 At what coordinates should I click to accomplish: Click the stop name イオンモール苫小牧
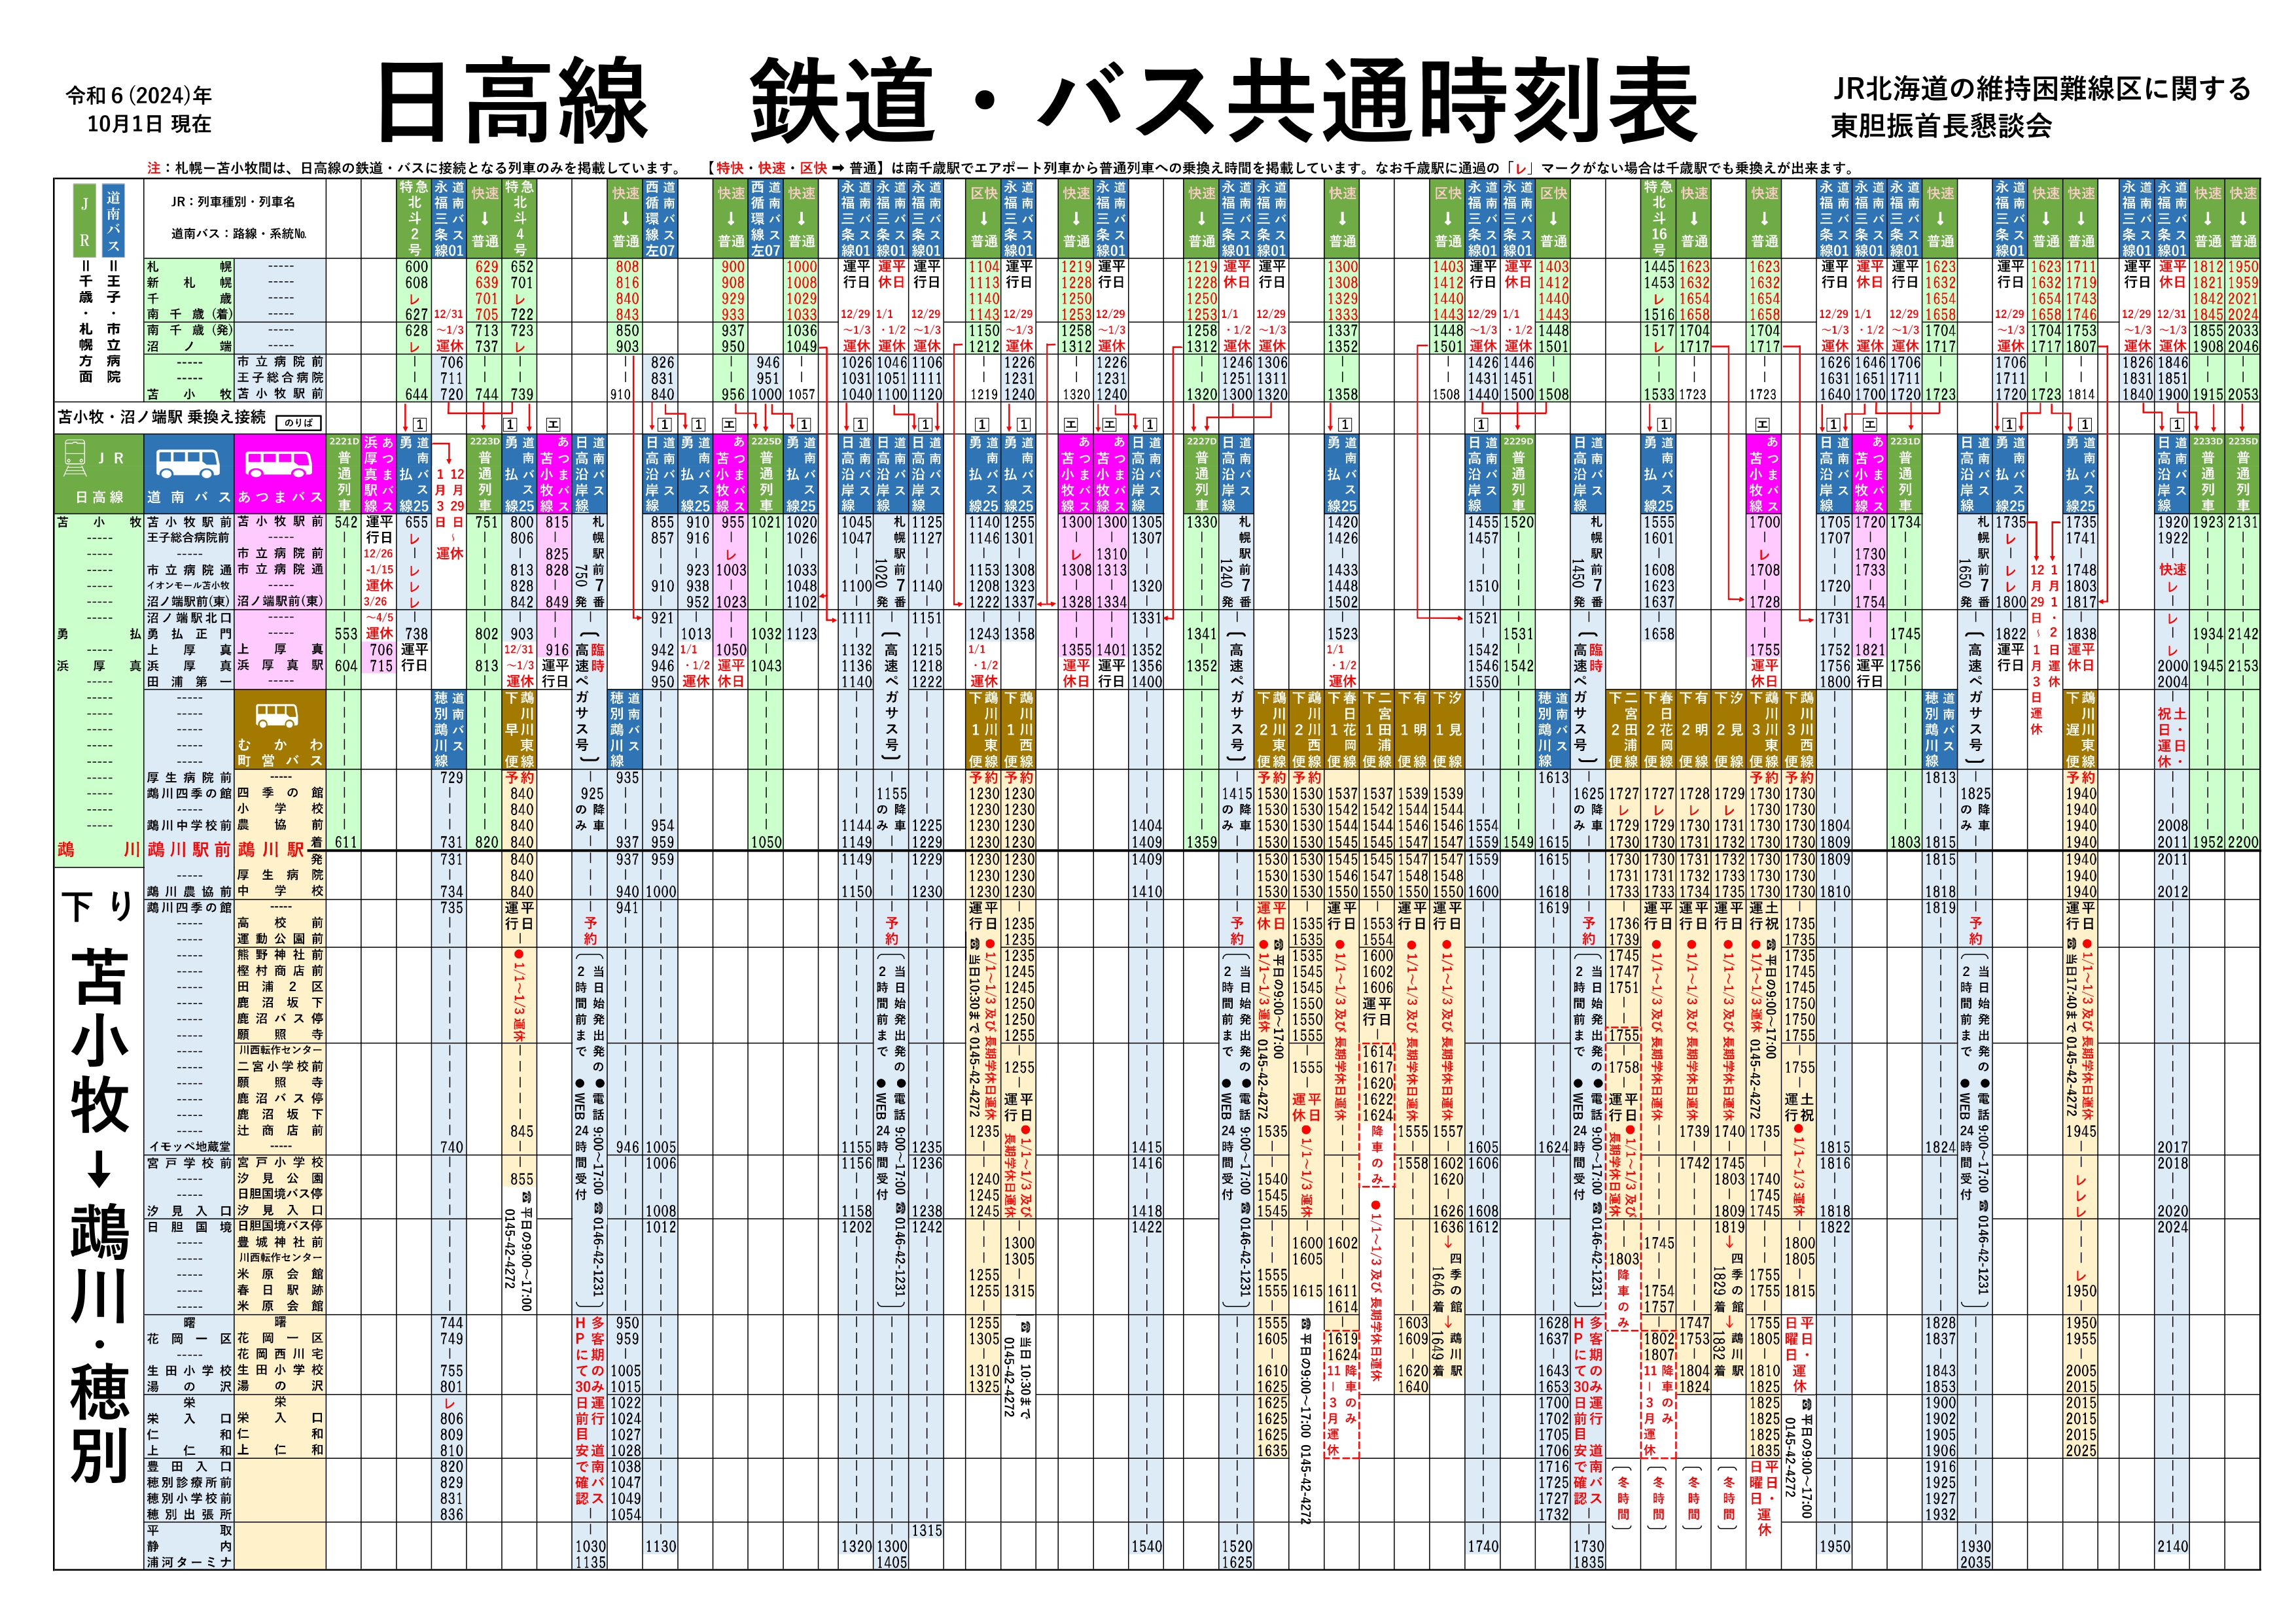pyautogui.click(x=188, y=586)
